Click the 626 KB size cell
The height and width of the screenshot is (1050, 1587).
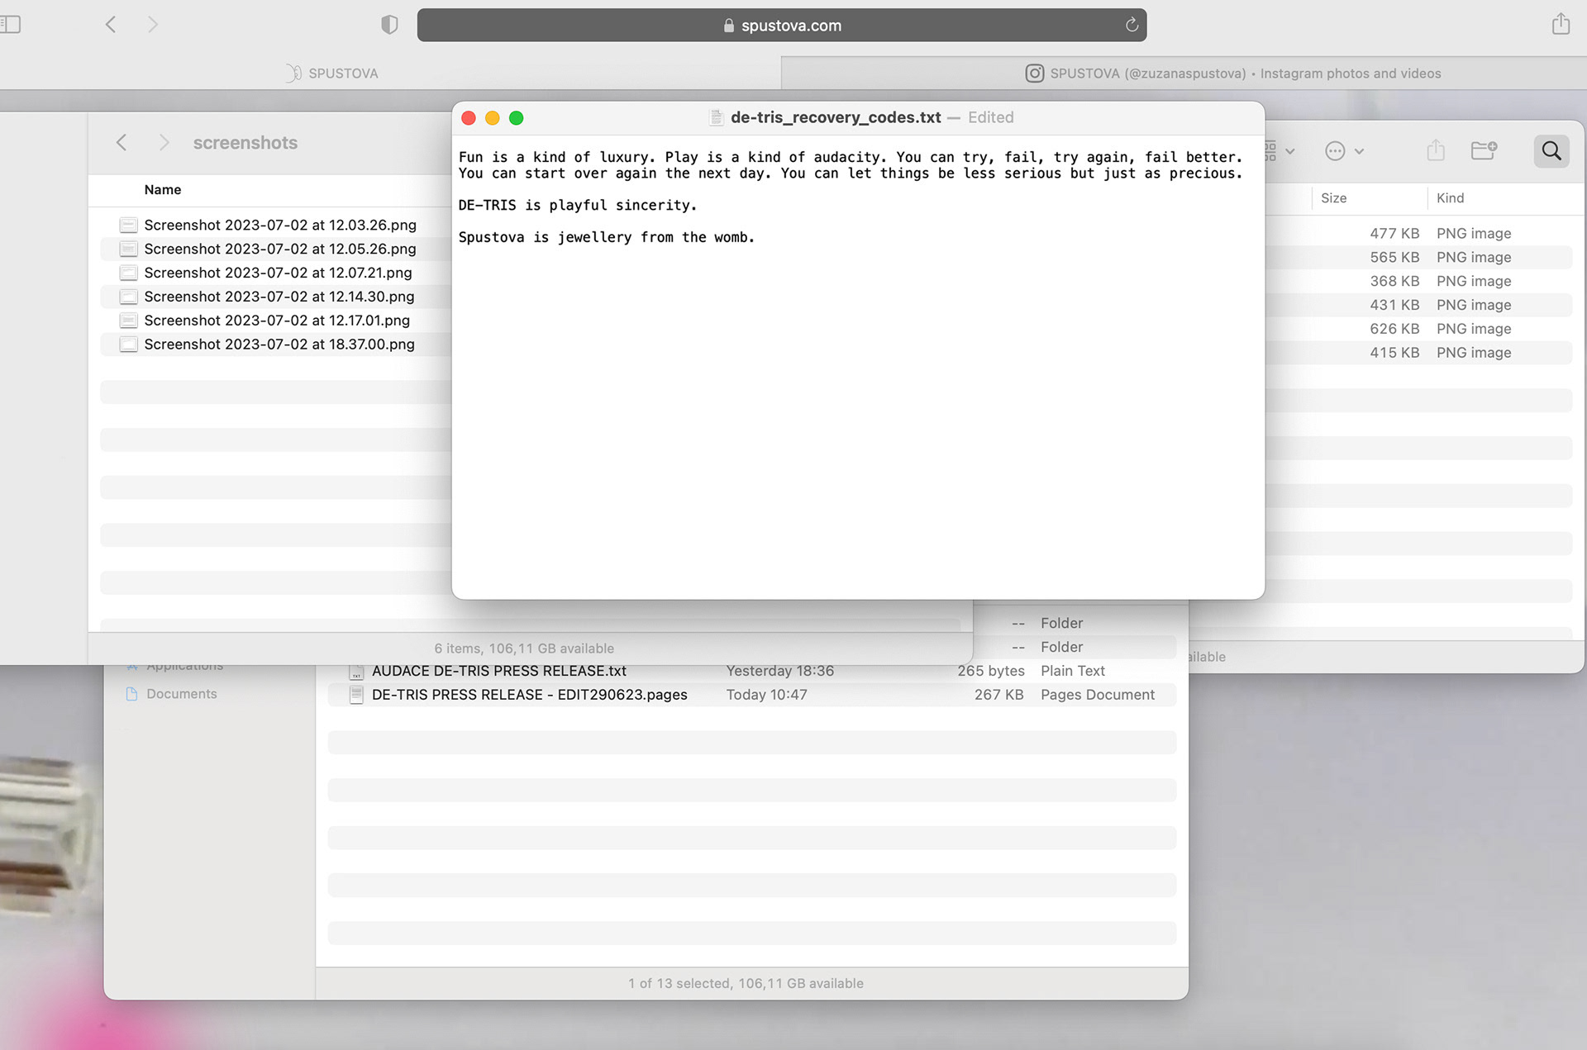[1394, 329]
